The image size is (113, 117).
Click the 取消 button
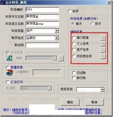click(95, 102)
